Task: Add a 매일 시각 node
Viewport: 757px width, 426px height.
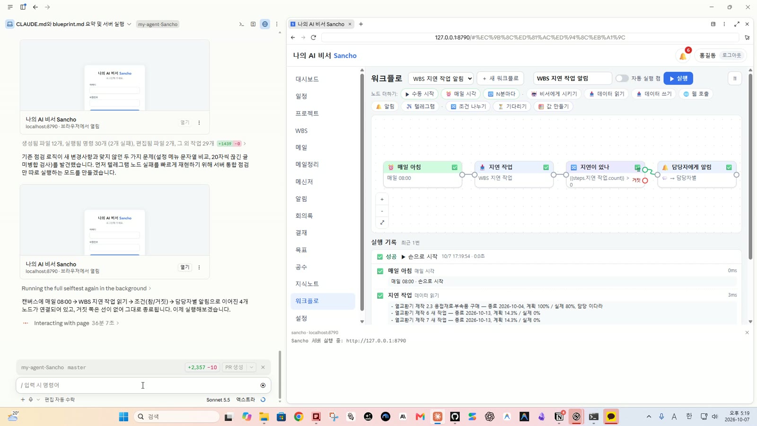Action: 461,94
